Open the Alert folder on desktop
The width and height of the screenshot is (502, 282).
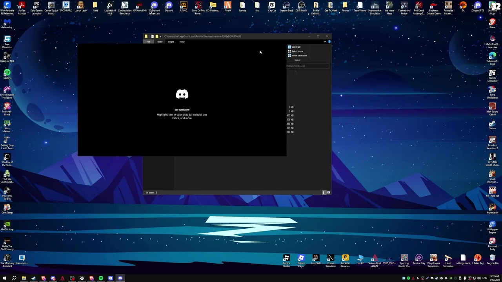pyautogui.click(x=95, y=7)
